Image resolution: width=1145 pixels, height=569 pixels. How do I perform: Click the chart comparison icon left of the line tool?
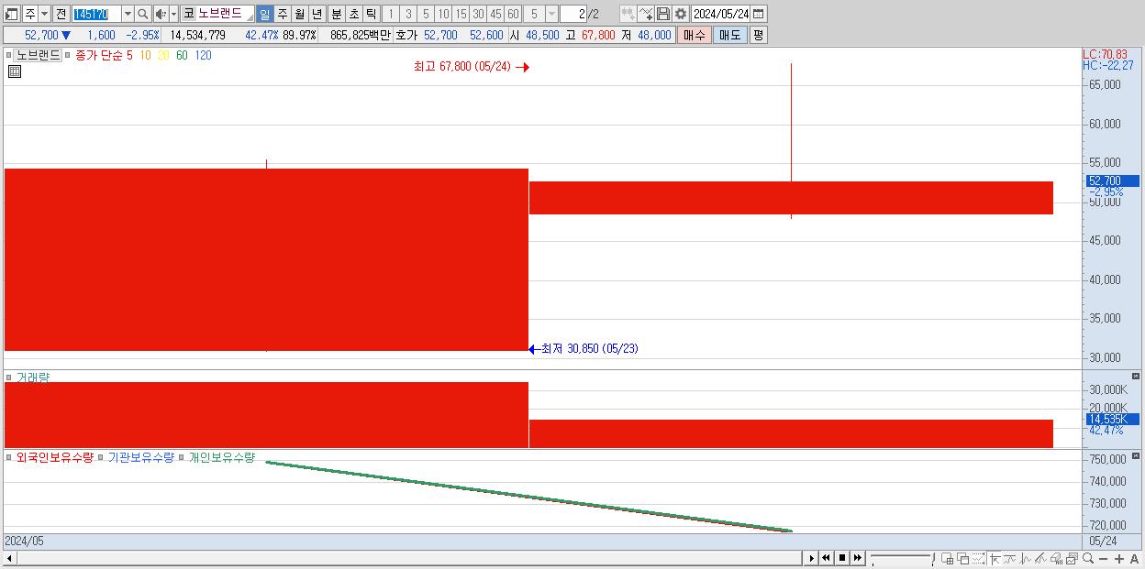628,14
